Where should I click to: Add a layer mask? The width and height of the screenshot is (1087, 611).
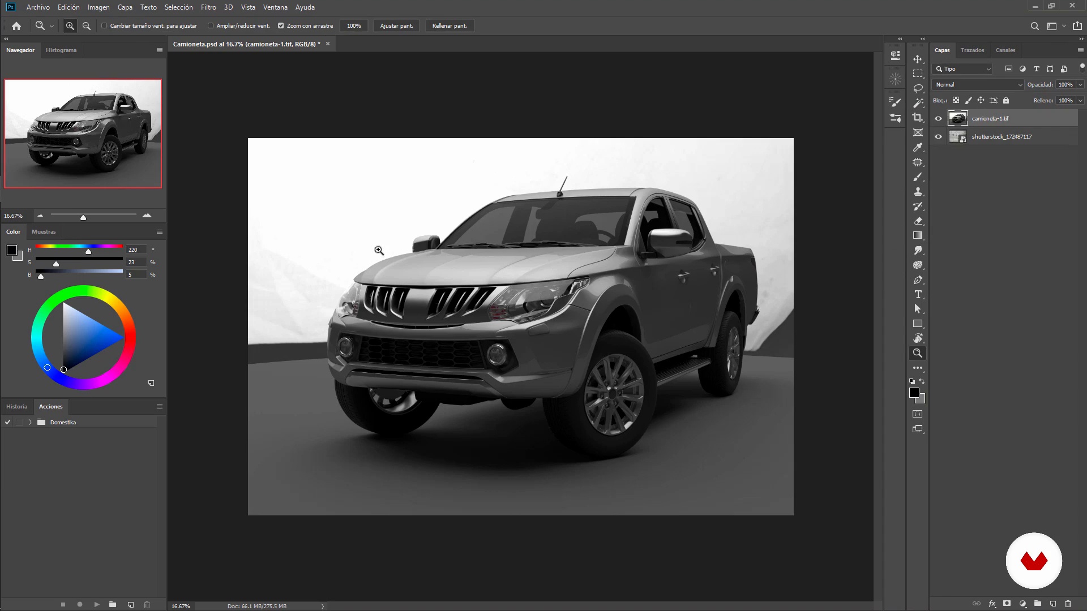1007,604
